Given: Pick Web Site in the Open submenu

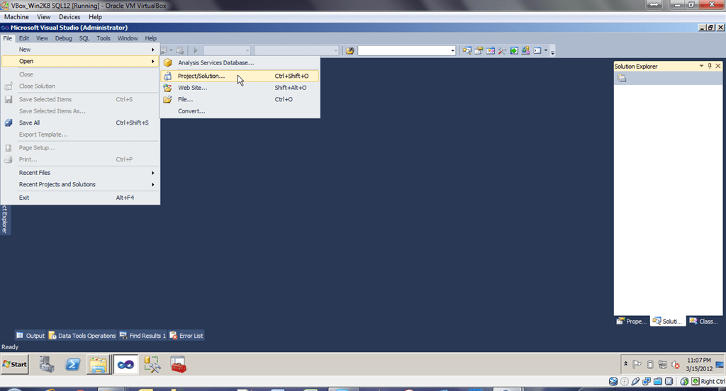Looking at the screenshot, I should point(240,87).
